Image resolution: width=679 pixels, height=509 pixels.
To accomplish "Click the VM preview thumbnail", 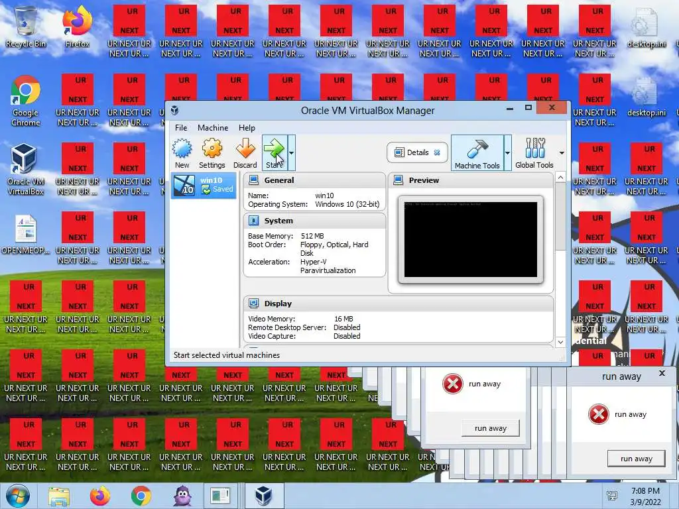I will click(471, 240).
